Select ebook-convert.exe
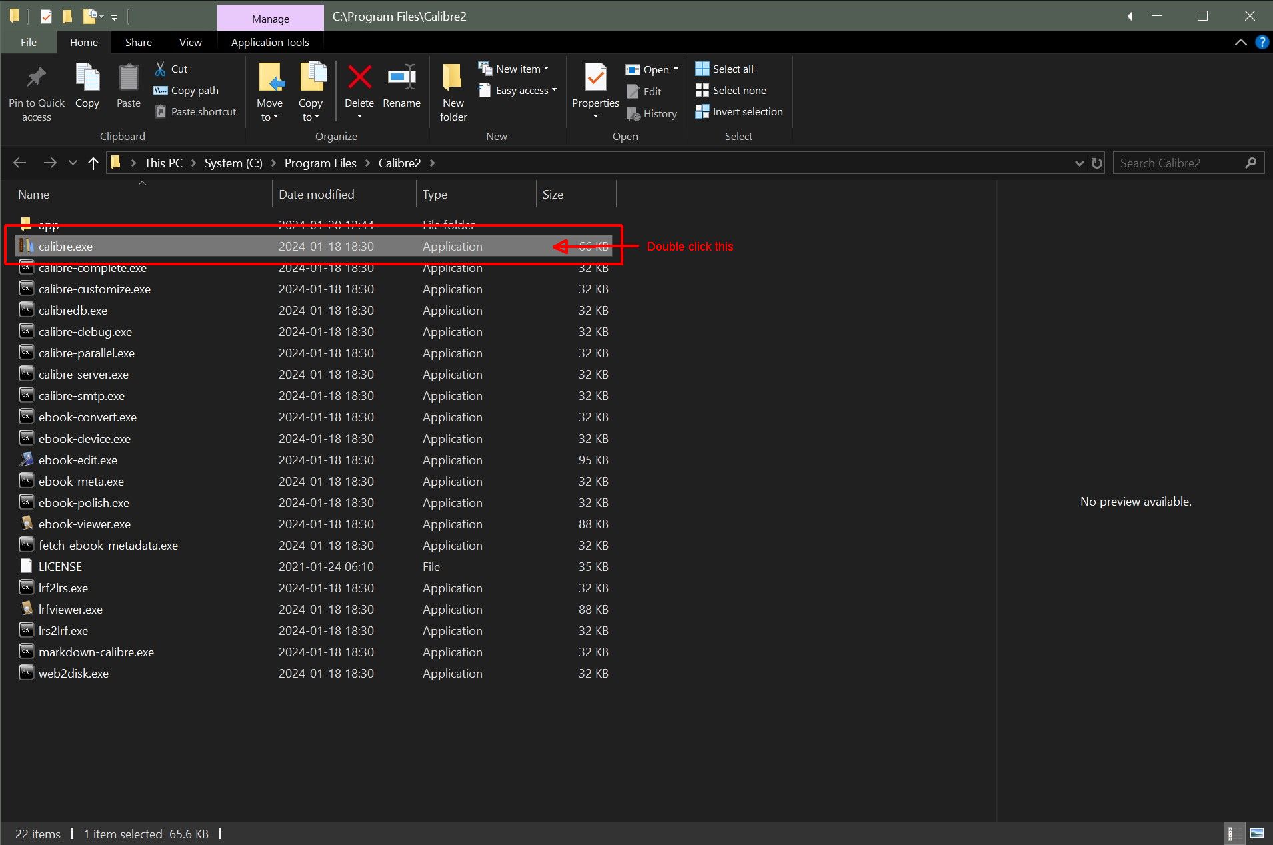Screen dimensions: 1273x845 (x=313, y=417)
